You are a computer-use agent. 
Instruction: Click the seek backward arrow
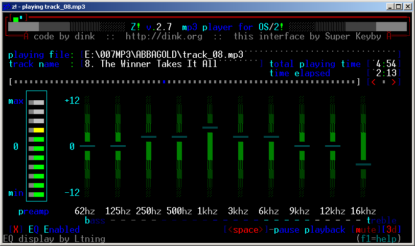tap(374, 82)
